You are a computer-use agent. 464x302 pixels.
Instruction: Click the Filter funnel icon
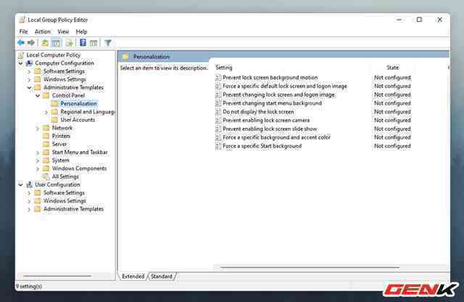coord(108,43)
